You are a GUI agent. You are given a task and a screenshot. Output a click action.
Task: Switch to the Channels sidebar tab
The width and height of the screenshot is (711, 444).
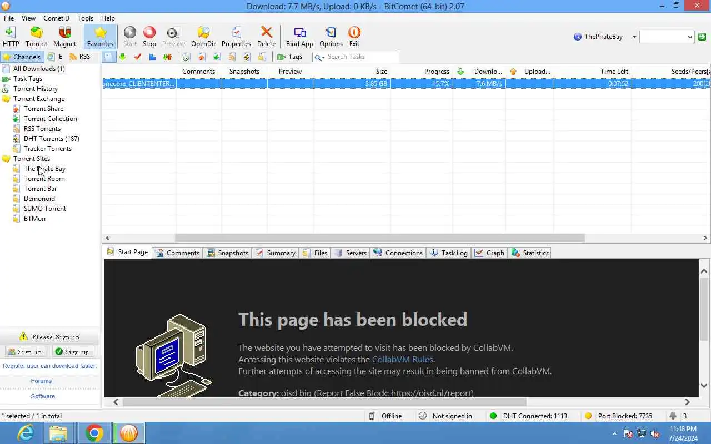click(x=22, y=57)
